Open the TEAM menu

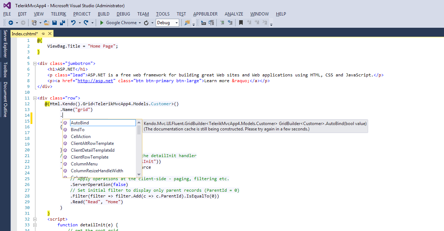143,14
